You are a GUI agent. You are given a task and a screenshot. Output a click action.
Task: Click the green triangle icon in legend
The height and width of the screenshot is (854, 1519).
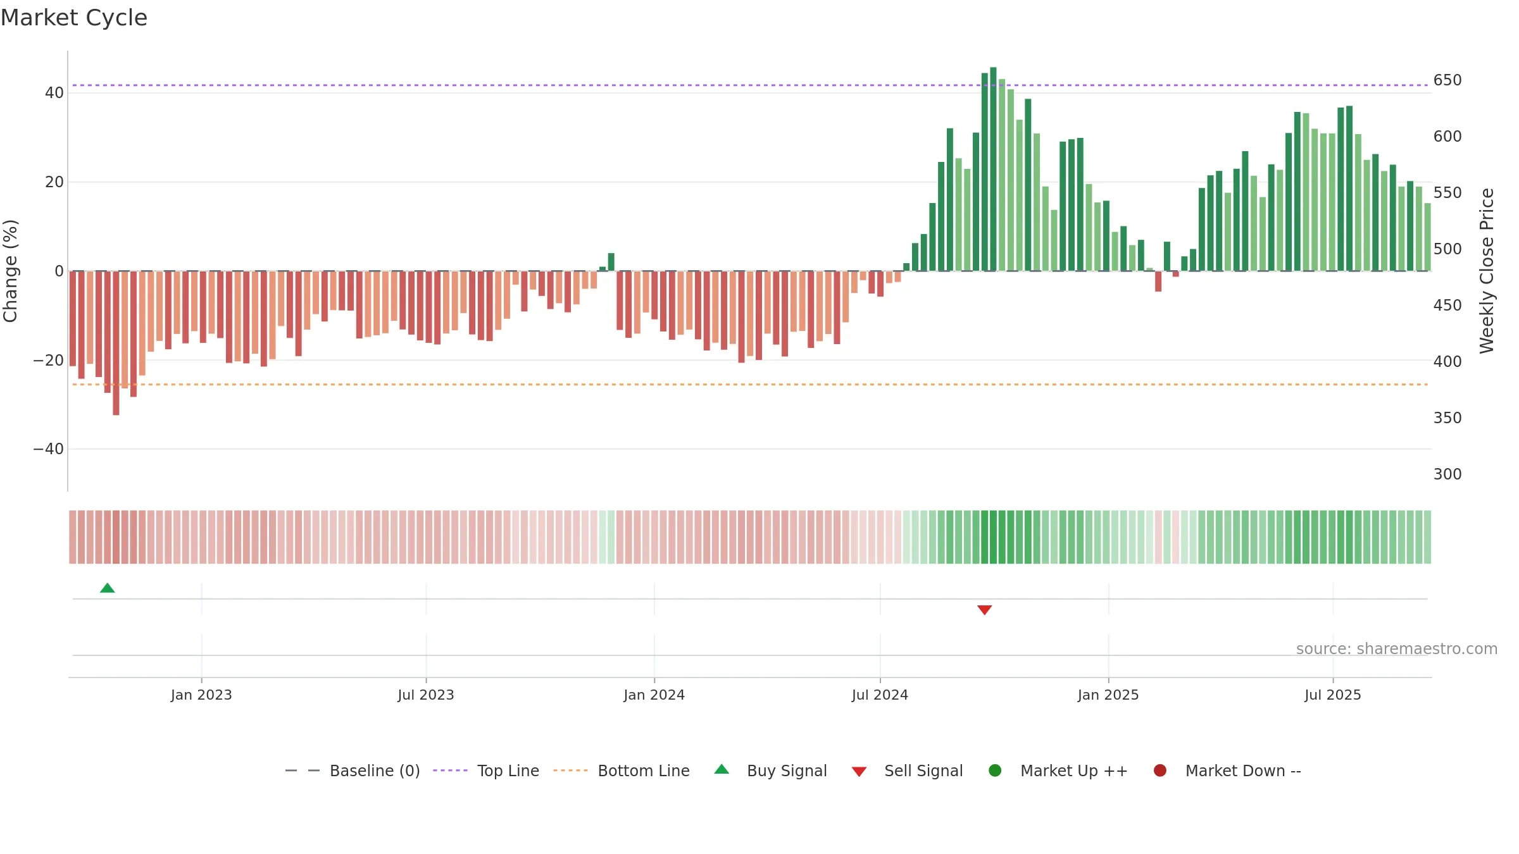coord(722,769)
